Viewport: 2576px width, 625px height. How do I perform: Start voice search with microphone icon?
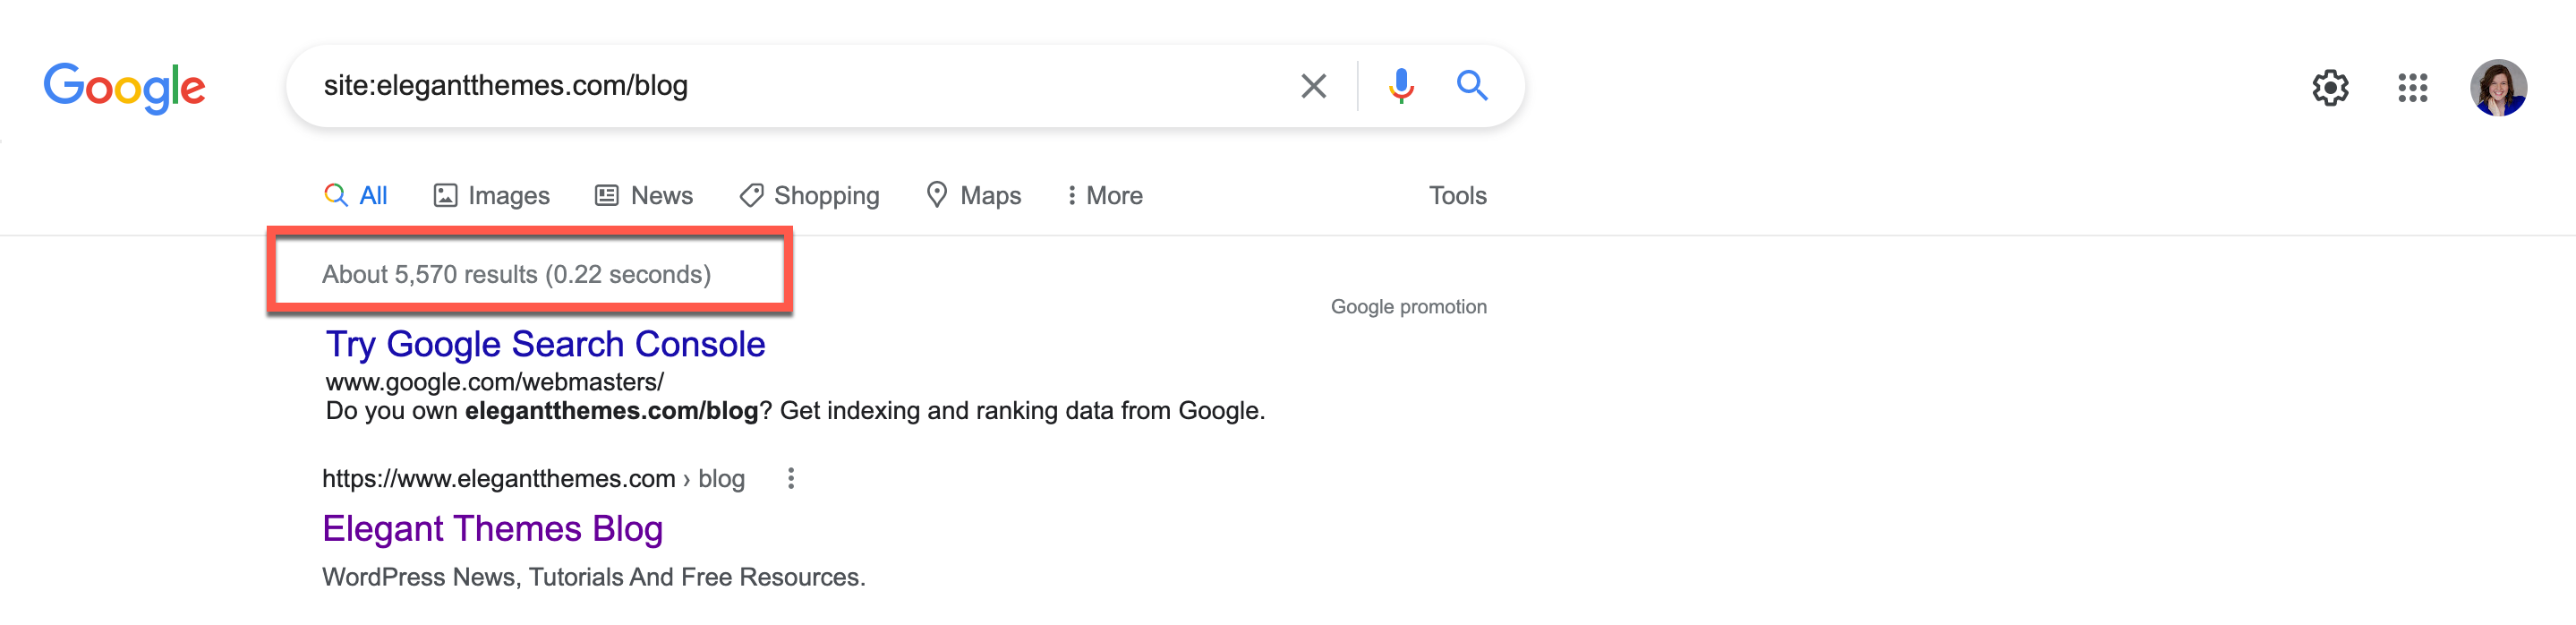pyautogui.click(x=1400, y=86)
